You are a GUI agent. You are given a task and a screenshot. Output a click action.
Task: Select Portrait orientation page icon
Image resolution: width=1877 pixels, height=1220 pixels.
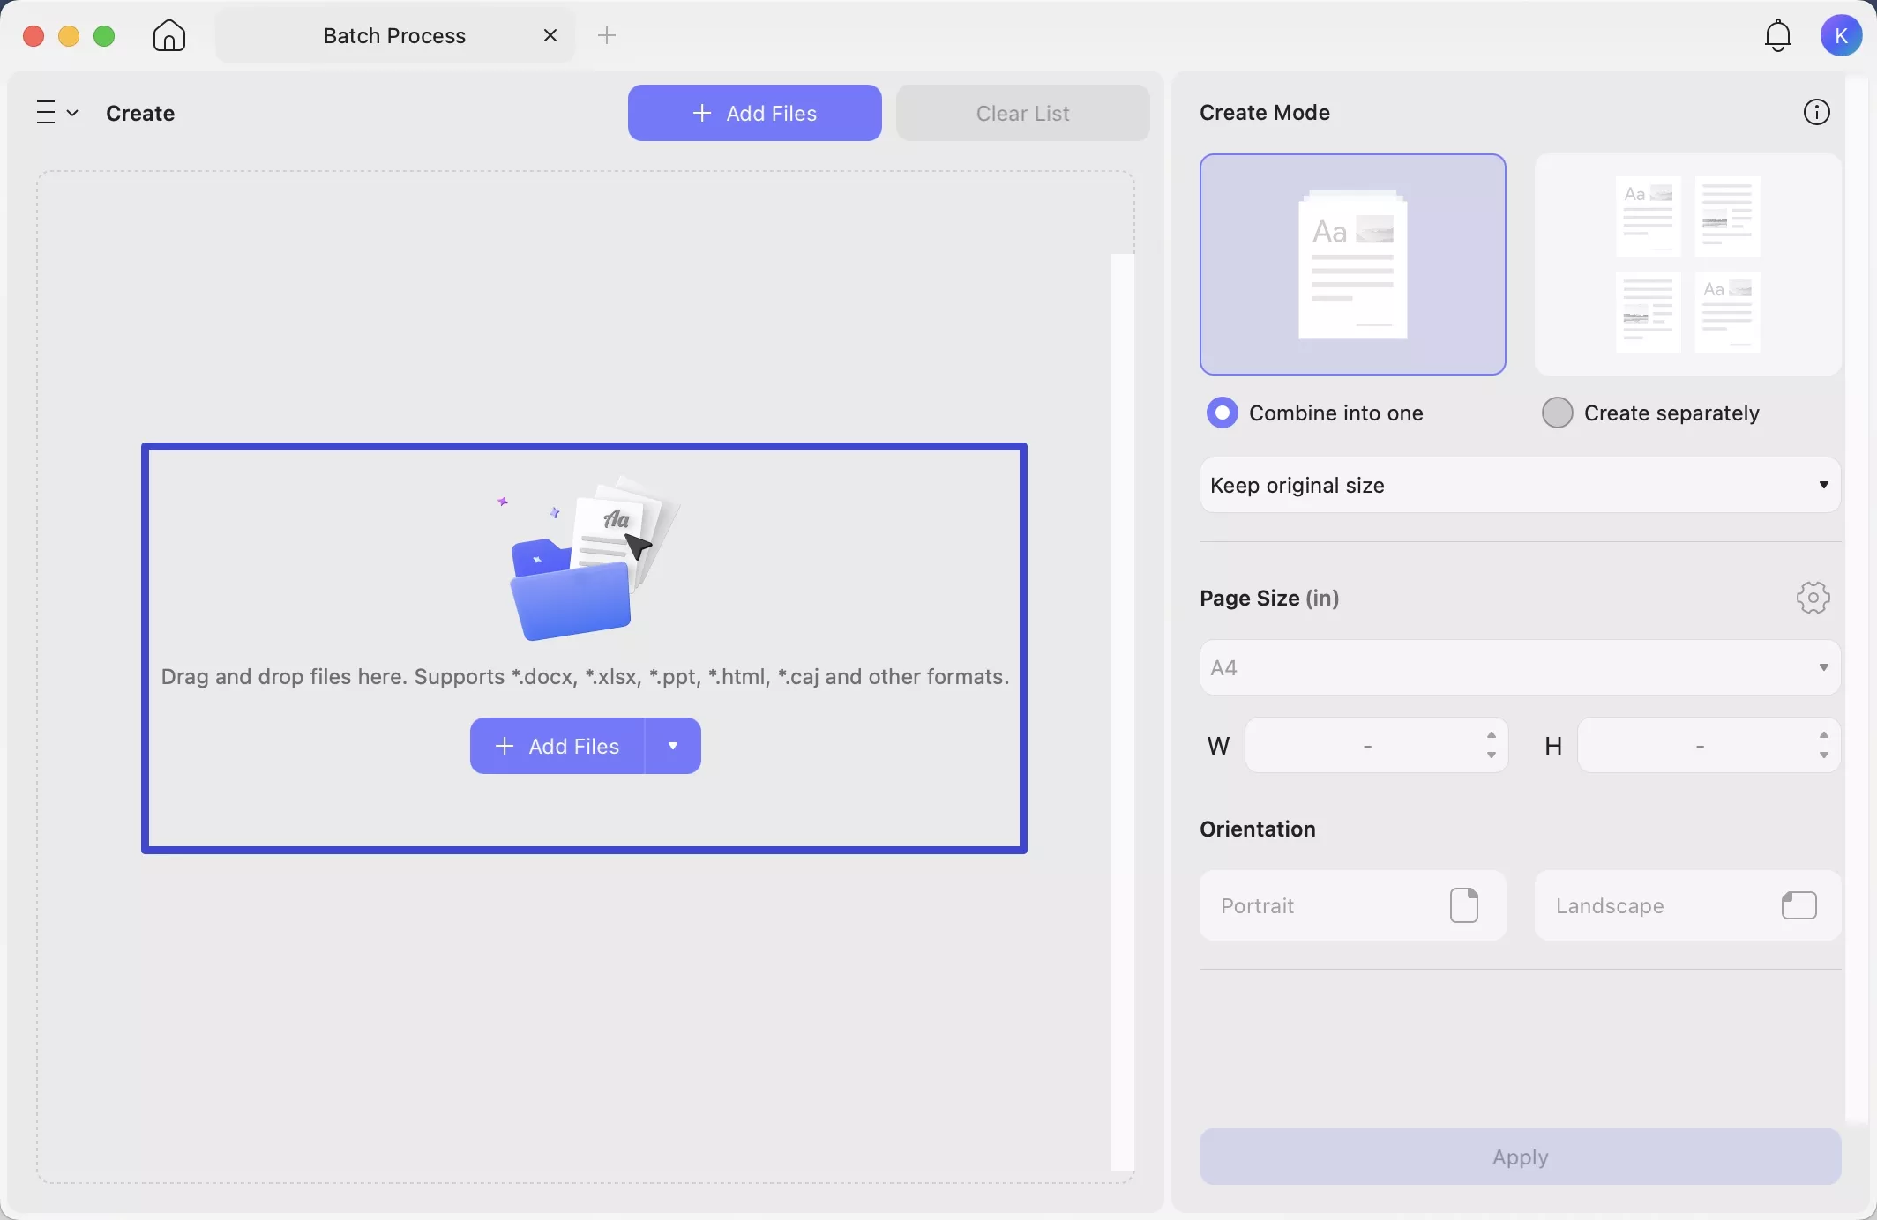(1463, 905)
